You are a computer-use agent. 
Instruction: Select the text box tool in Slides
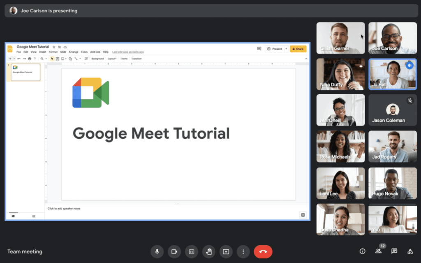coord(57,58)
